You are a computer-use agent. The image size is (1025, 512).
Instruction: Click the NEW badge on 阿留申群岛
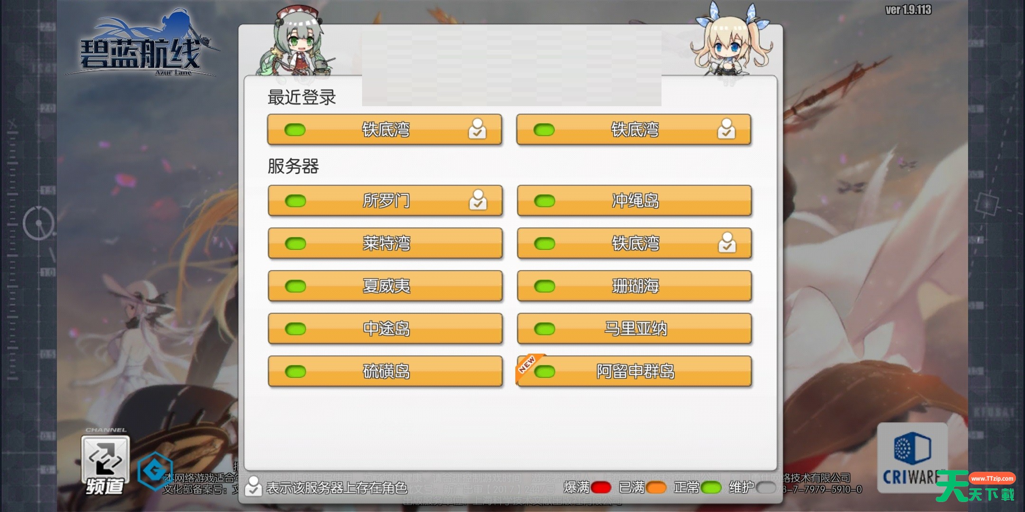528,366
